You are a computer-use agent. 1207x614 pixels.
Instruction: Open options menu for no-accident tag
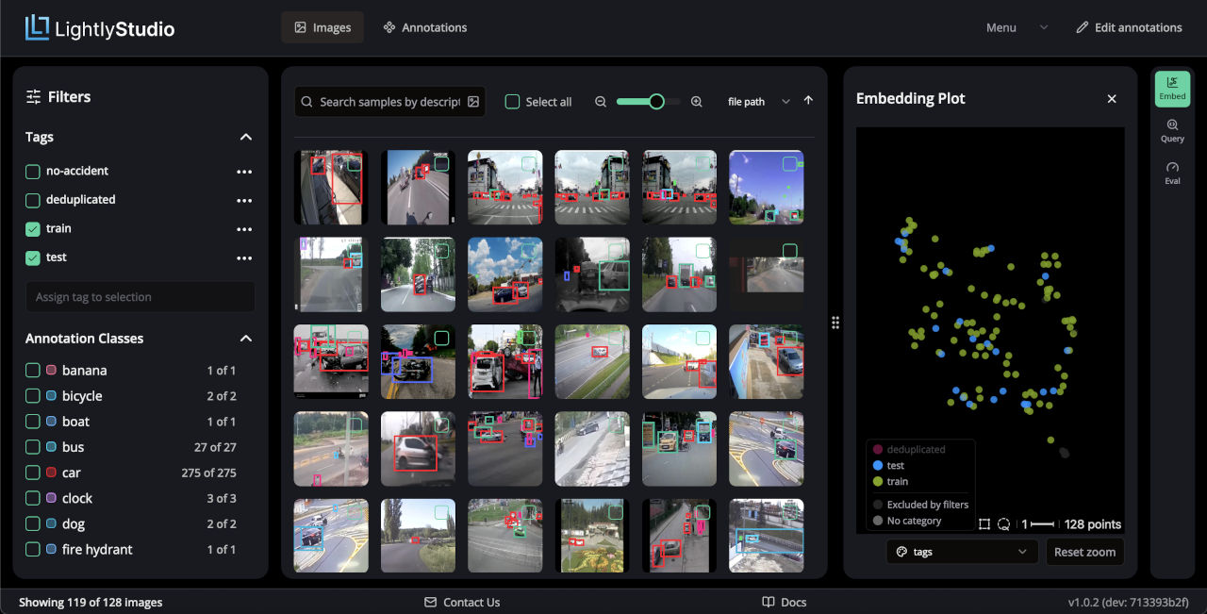pos(244,172)
